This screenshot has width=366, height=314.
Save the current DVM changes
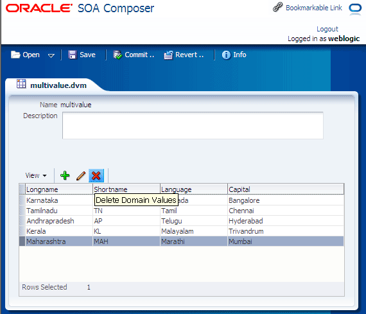87,55
